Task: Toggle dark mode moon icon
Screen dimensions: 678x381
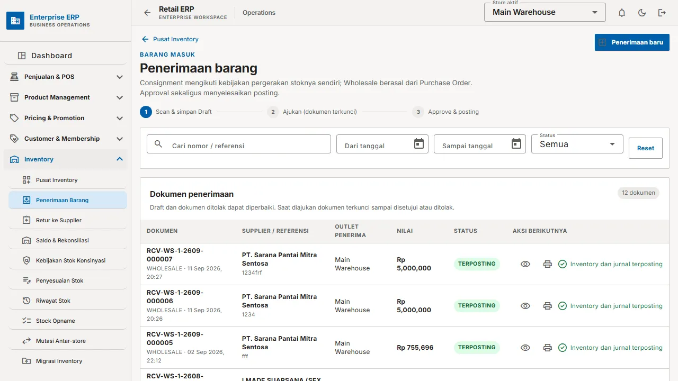Action: pos(642,13)
